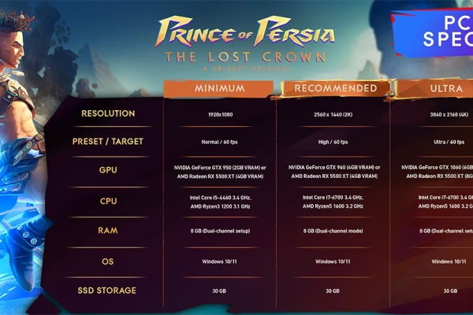Click the RECOMMENDED column header
The height and width of the screenshot is (315, 473).
pyautogui.click(x=336, y=88)
